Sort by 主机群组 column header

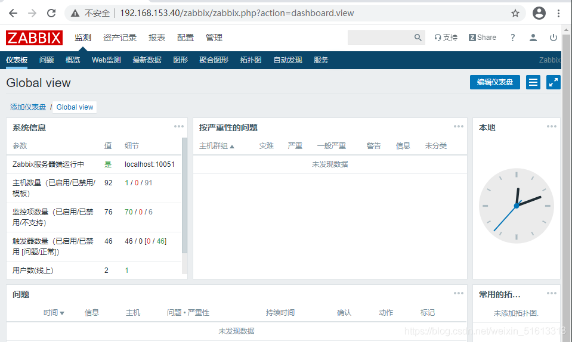217,146
